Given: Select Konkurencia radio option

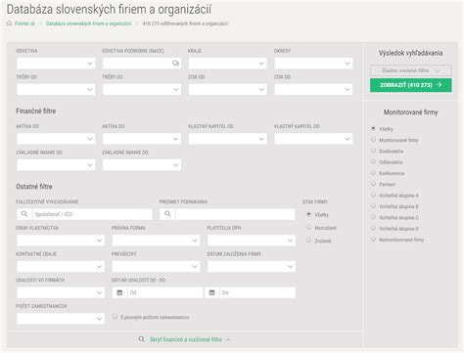Looking at the screenshot, I should [373, 173].
